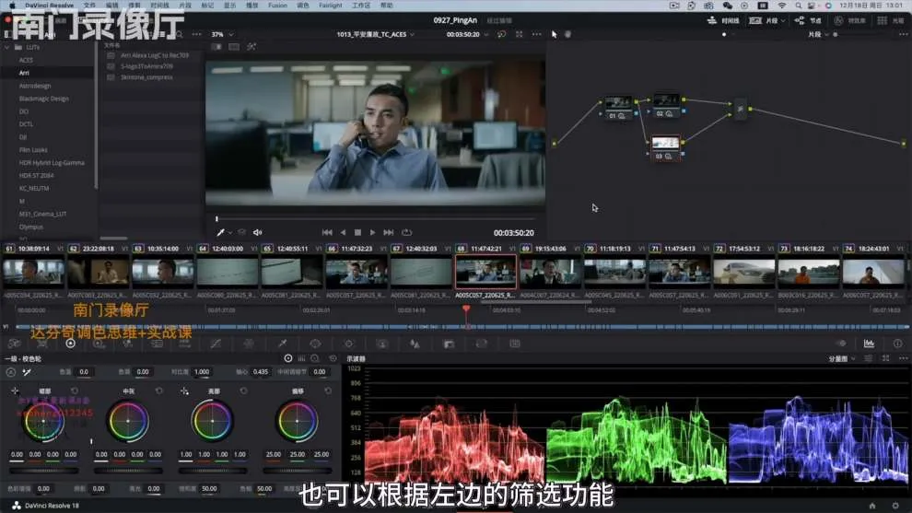Click the Stop button in viewer transport
Image resolution: width=912 pixels, height=513 pixels.
point(357,233)
